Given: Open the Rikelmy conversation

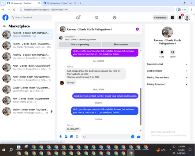Looking at the screenshot, I should pyautogui.click(x=27, y=57).
